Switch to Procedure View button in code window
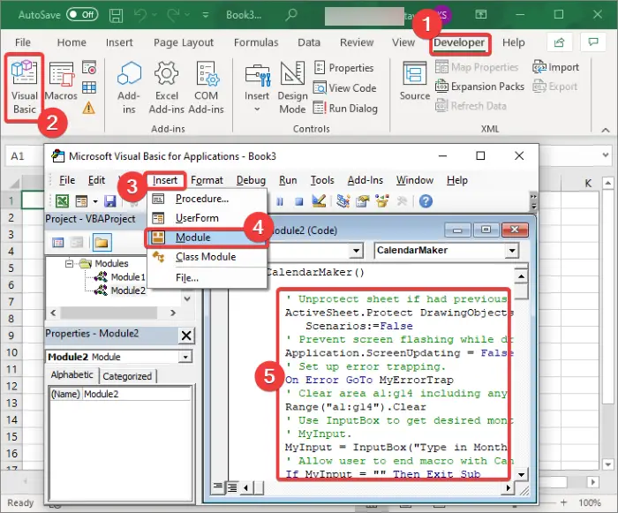Image resolution: width=618 pixels, height=513 pixels. coord(217,487)
